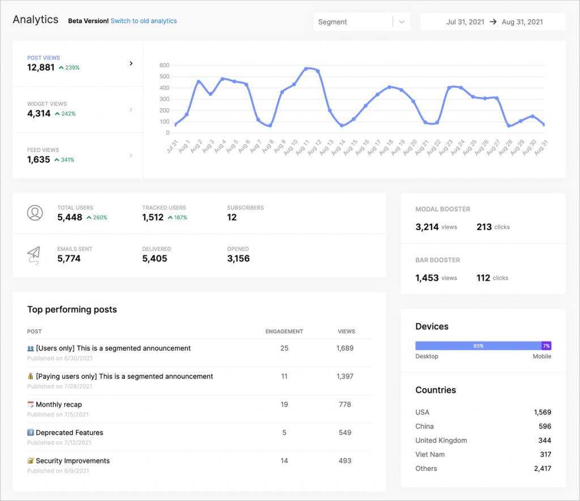Click the POST column header
580x501 pixels.
point(35,332)
